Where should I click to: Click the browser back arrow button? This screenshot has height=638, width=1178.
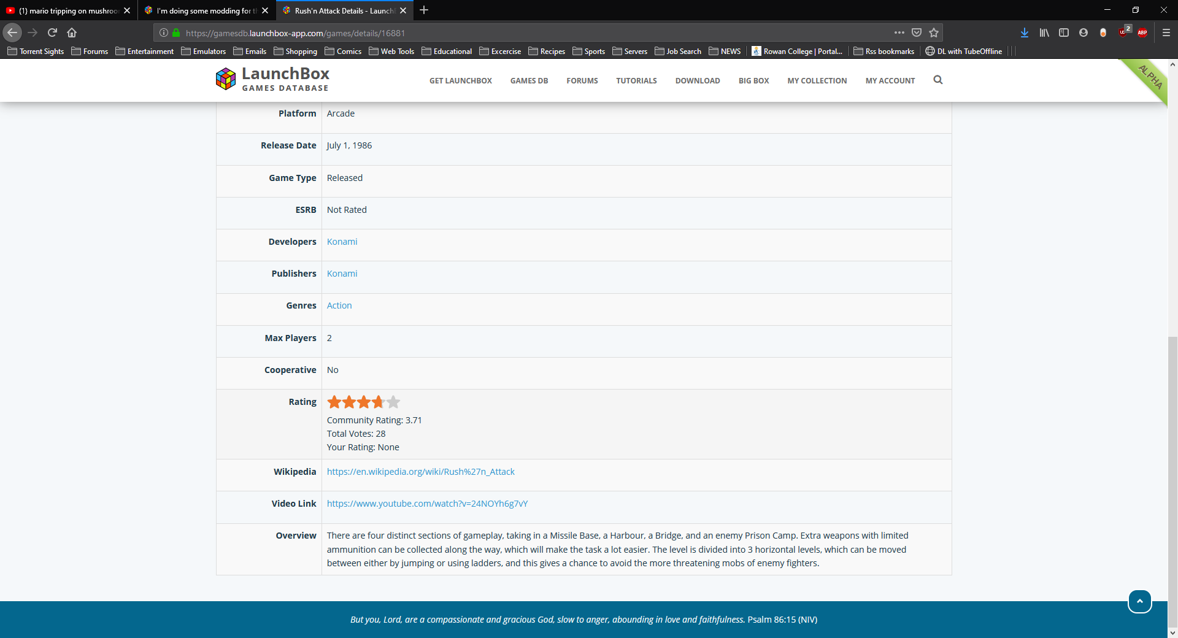(x=12, y=33)
